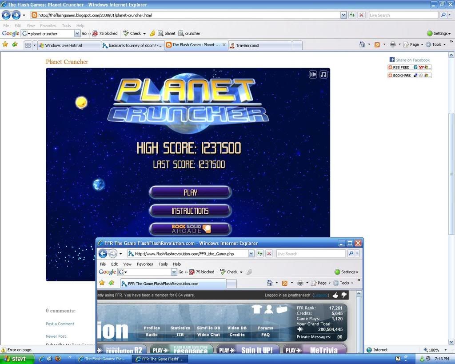This screenshot has height=364, width=455.
Task: Toggle the game's music note icon
Action: pos(323,74)
